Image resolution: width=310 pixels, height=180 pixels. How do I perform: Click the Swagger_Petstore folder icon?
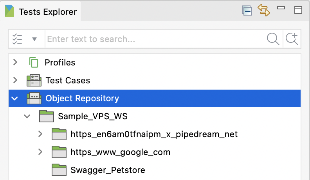(x=59, y=170)
